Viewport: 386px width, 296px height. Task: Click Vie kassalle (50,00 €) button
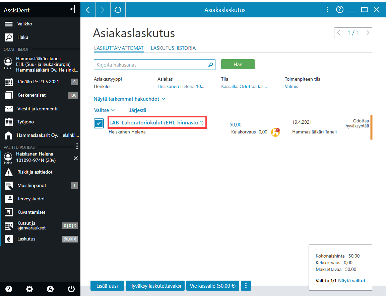[213, 286]
